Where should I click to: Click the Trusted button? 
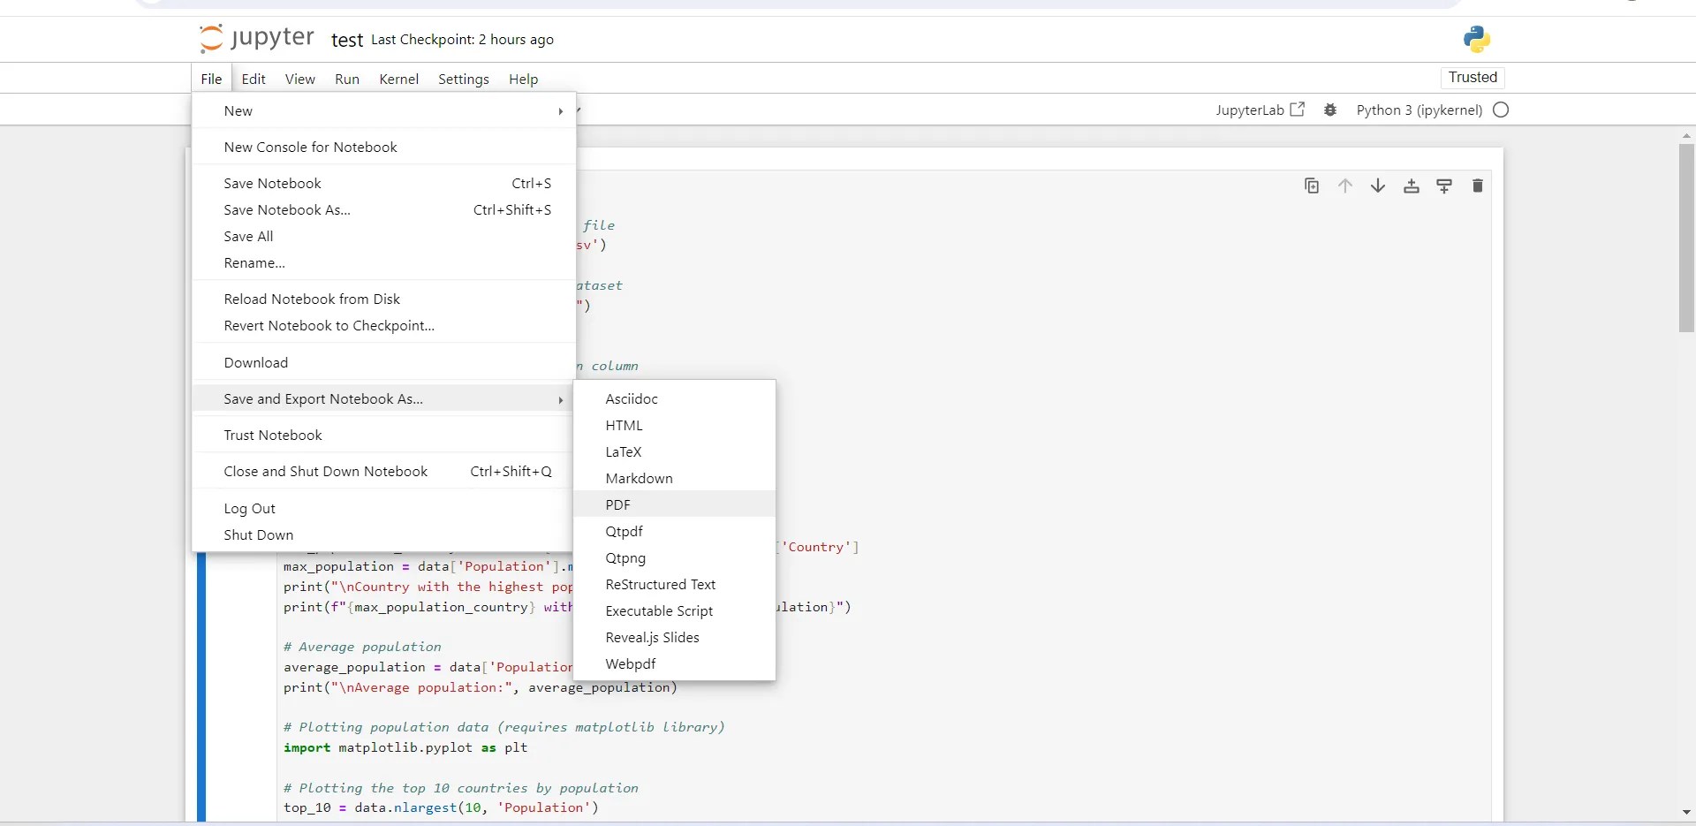(1472, 78)
